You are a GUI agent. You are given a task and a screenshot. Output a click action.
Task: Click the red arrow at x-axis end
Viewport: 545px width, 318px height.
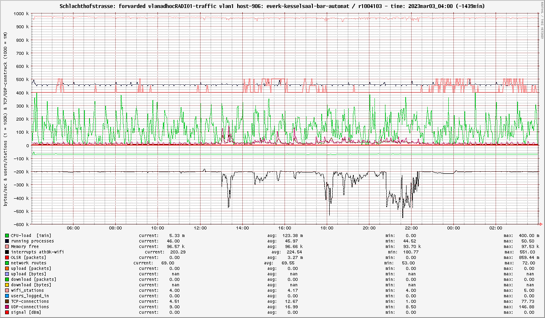[x=541, y=224]
